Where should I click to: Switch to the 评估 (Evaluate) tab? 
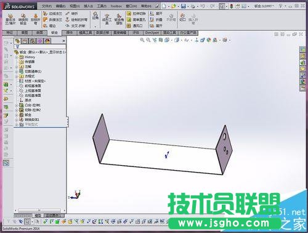coord(136,33)
